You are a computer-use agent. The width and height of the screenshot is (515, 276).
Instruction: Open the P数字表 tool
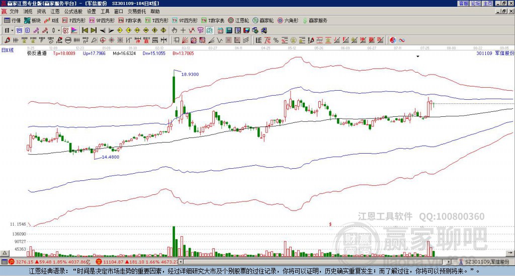pyautogui.click(x=130, y=20)
